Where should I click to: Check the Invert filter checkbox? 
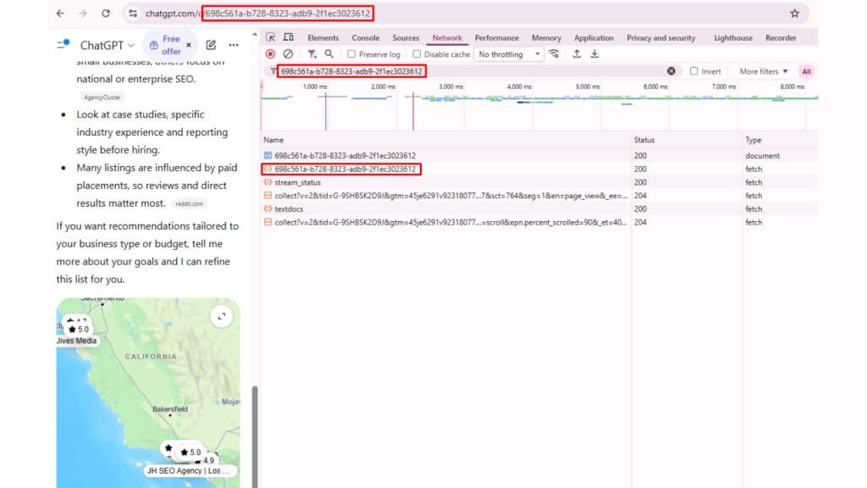(694, 71)
